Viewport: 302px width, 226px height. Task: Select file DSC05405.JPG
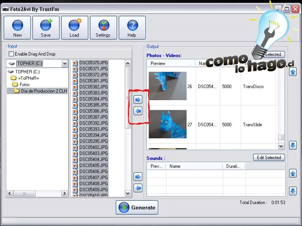[x=93, y=166]
